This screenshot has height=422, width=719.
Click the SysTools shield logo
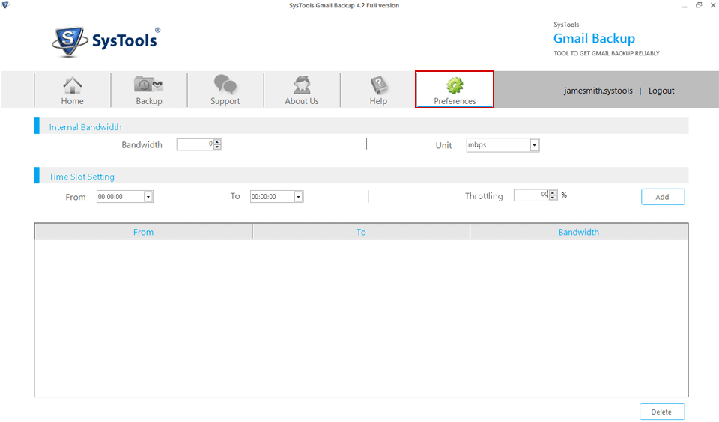[69, 41]
